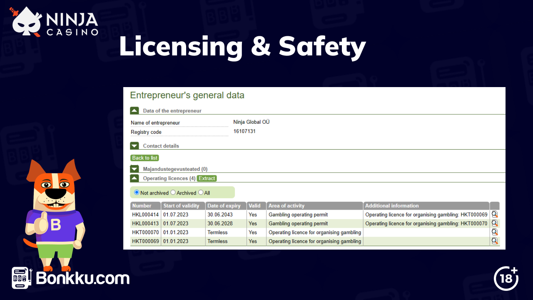
Task: Select the All radio button
Action: tap(201, 192)
